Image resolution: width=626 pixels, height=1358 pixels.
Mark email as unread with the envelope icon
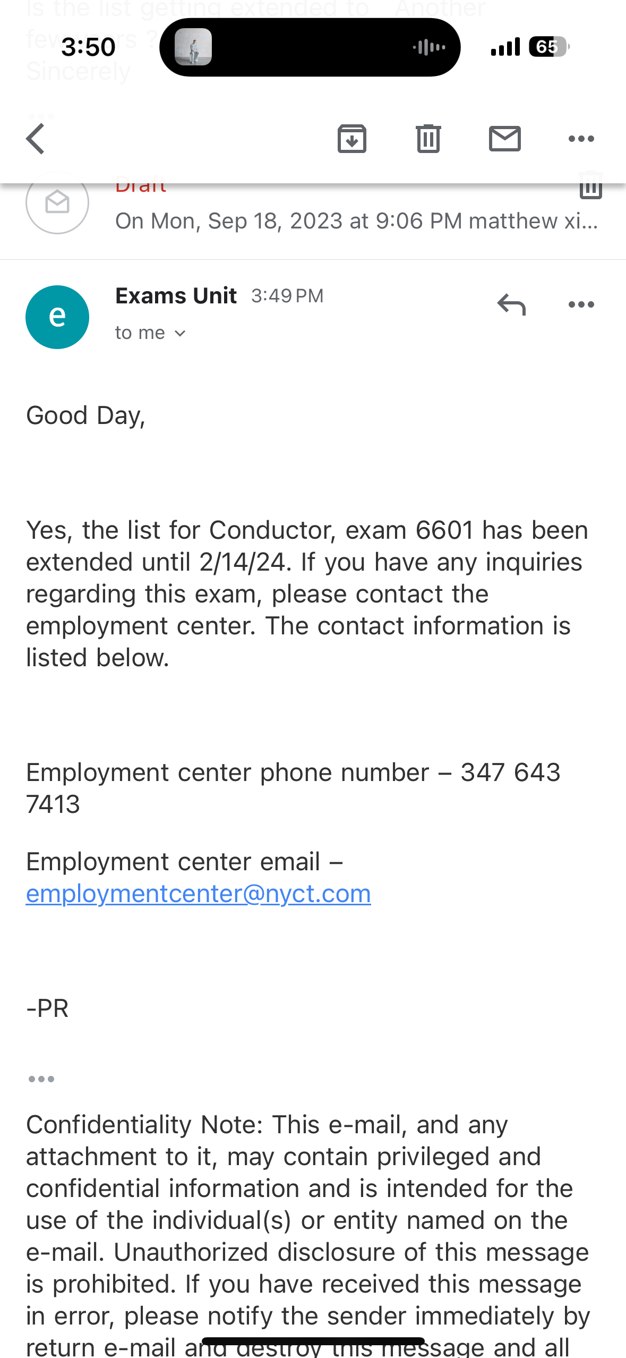click(504, 139)
